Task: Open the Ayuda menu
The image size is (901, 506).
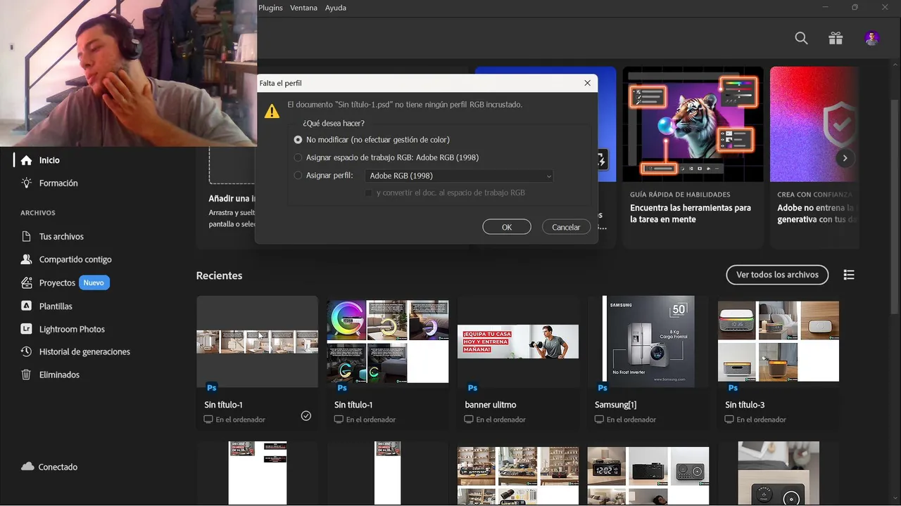Action: [336, 8]
